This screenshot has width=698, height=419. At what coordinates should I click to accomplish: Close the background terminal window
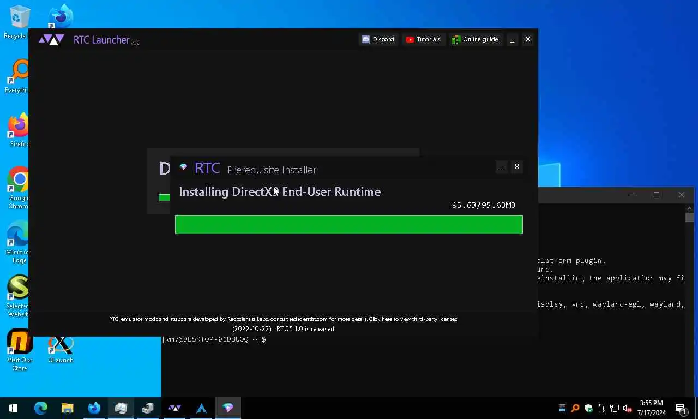[x=682, y=195]
